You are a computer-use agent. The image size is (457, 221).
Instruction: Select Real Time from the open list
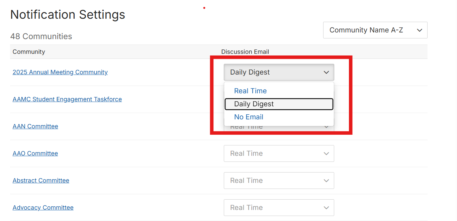tap(250, 91)
